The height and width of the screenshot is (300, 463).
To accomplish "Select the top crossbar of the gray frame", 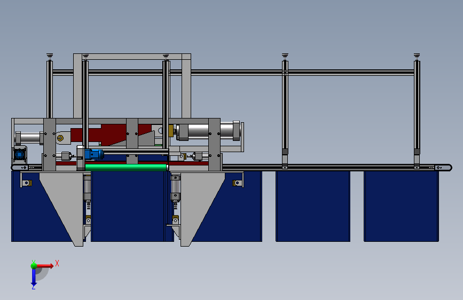I will 132,57.
